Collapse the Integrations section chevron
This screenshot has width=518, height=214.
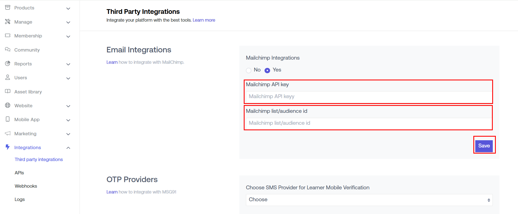coord(68,148)
